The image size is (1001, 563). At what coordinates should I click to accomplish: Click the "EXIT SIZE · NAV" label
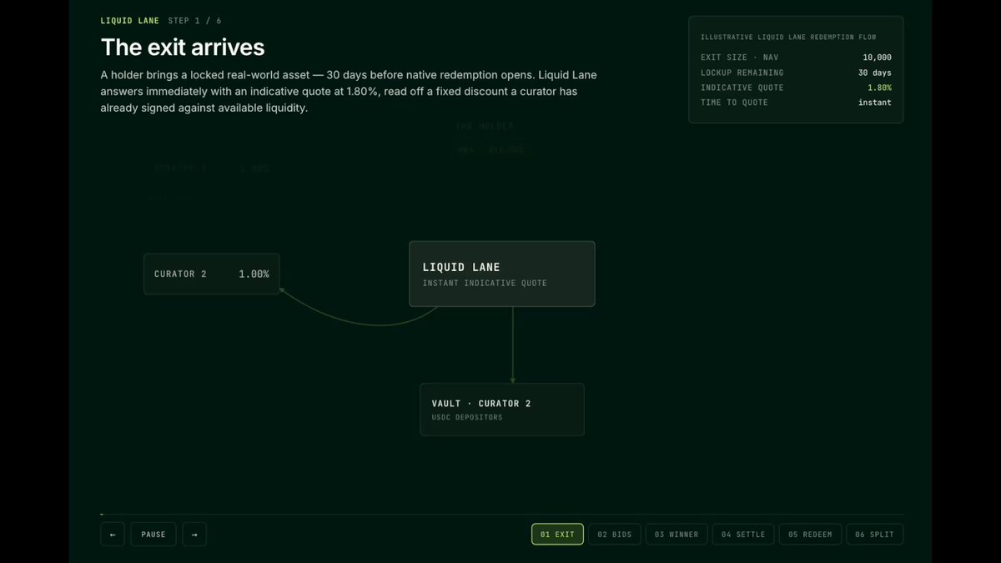click(740, 58)
